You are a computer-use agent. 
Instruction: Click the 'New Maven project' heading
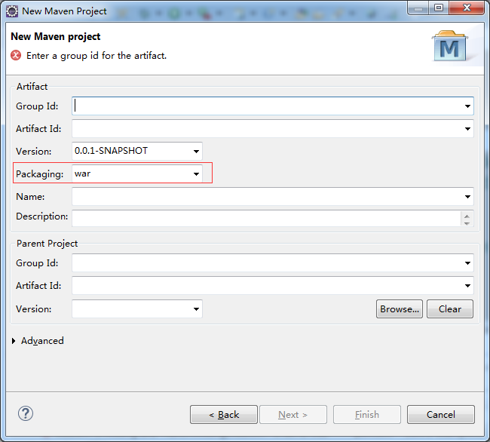[56, 36]
